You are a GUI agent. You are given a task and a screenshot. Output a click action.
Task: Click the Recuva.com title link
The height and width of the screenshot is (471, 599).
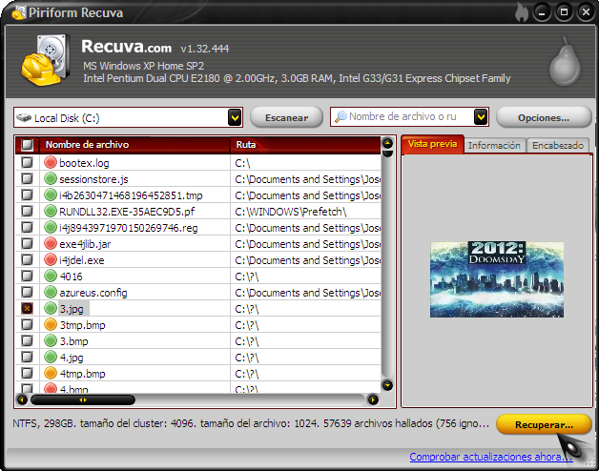pos(127,47)
